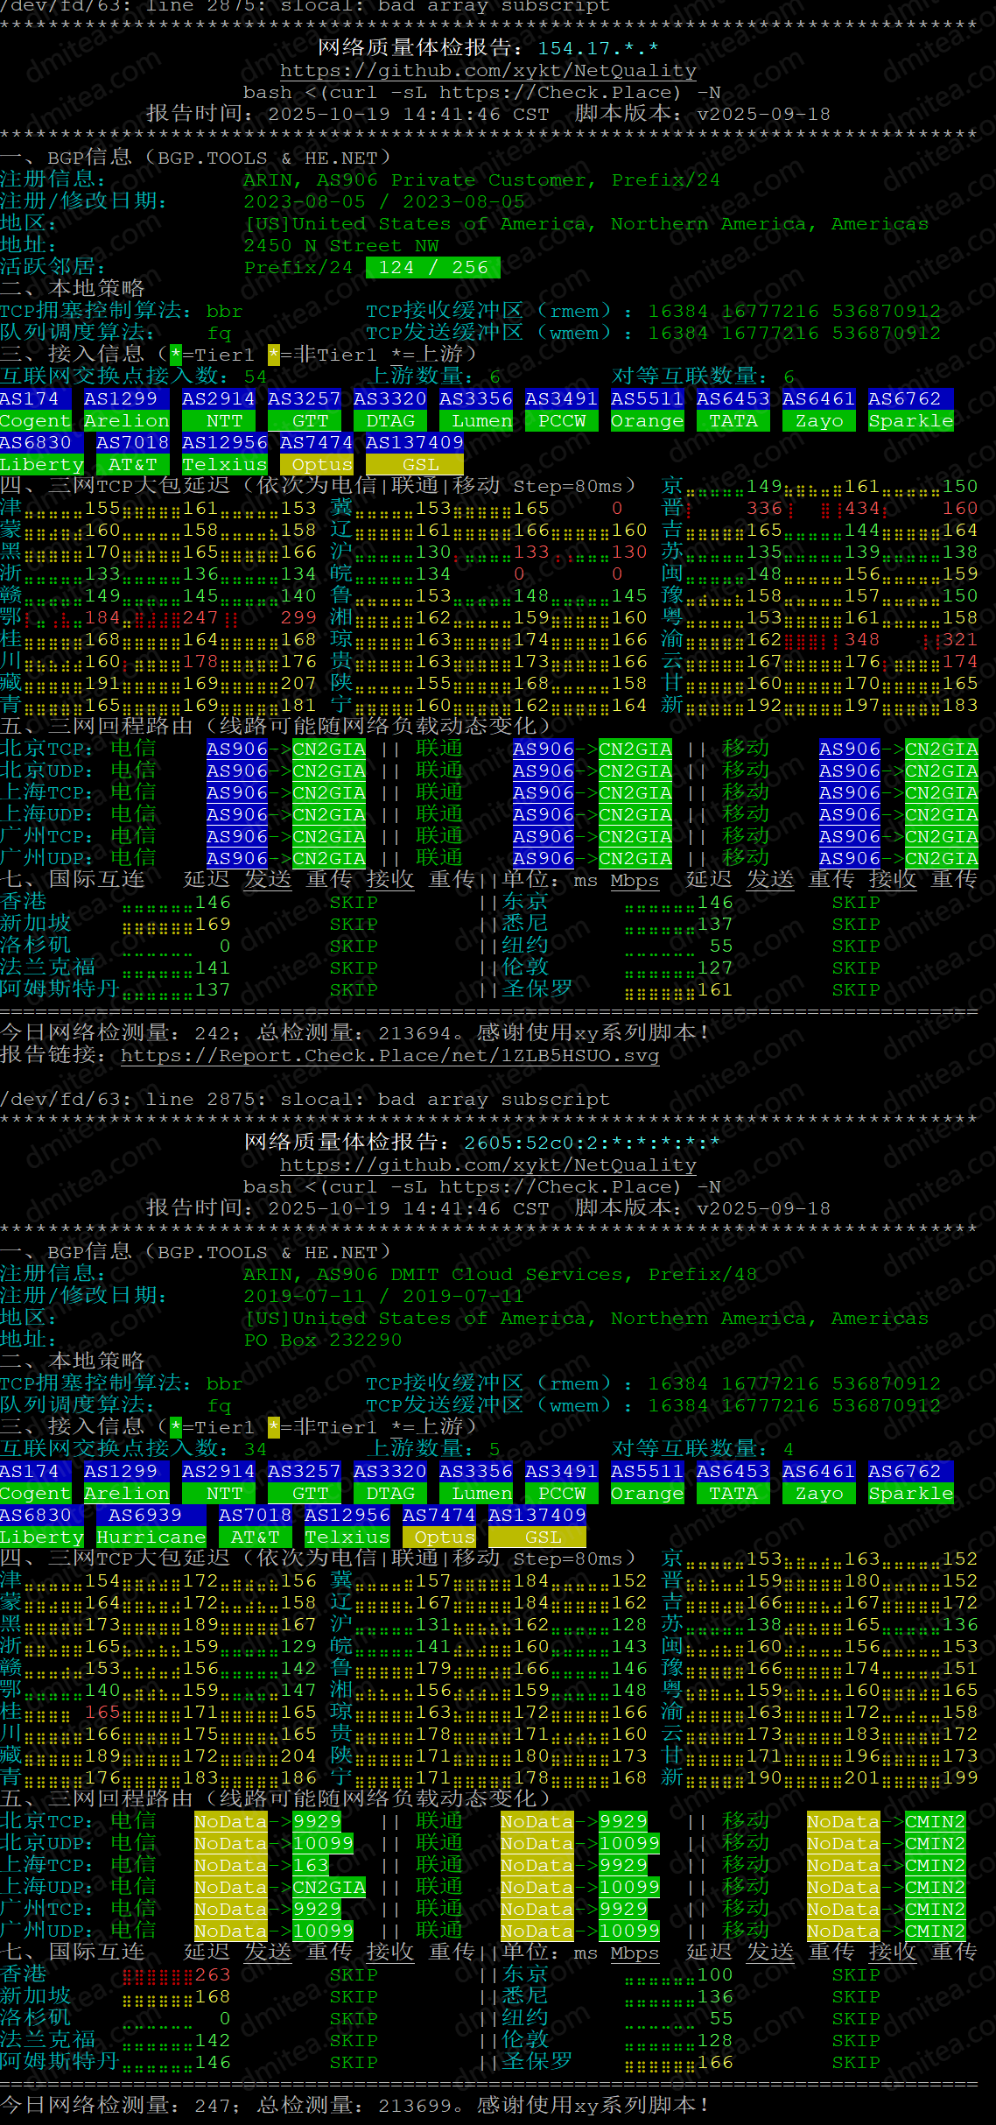Click the red 263 Hong Kong latency
The width and height of the screenshot is (996, 2125).
(212, 1974)
